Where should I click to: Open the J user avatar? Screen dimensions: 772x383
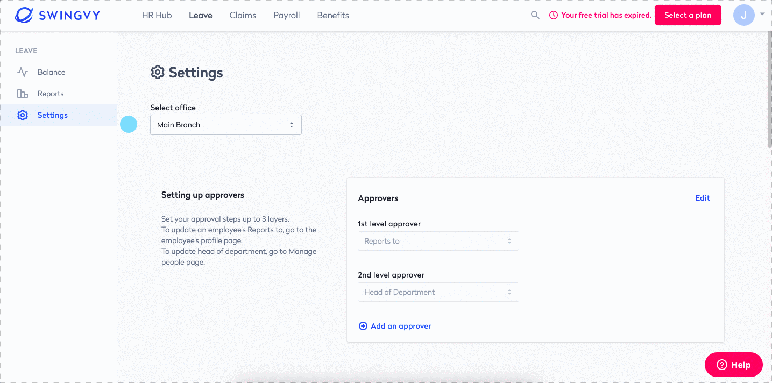coord(743,15)
